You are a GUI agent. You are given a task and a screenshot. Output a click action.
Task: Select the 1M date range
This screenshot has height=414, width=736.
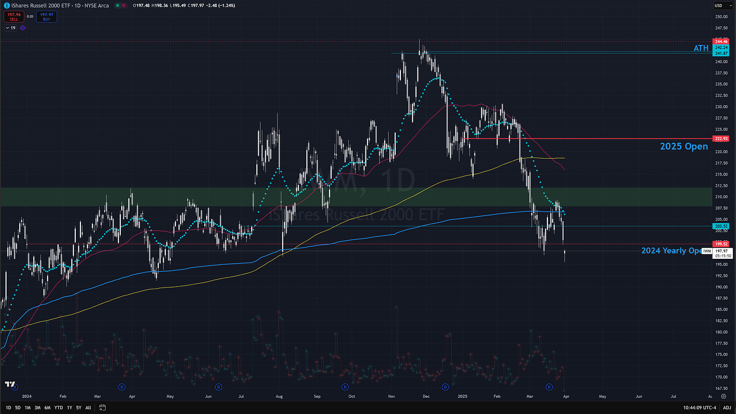(x=28, y=407)
